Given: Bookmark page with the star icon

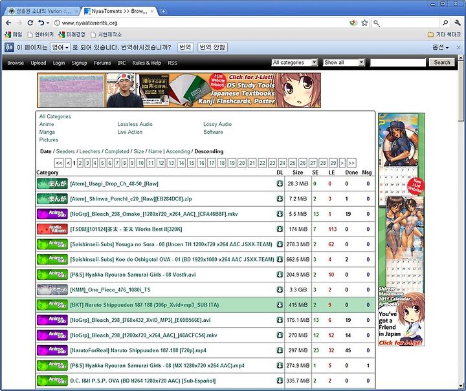Looking at the screenshot, I should tap(364, 23).
